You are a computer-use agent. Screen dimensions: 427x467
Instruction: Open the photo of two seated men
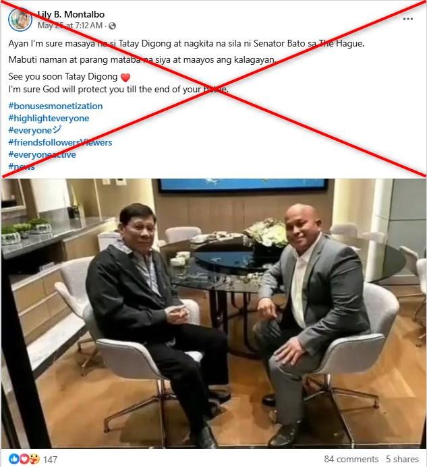pyautogui.click(x=213, y=313)
